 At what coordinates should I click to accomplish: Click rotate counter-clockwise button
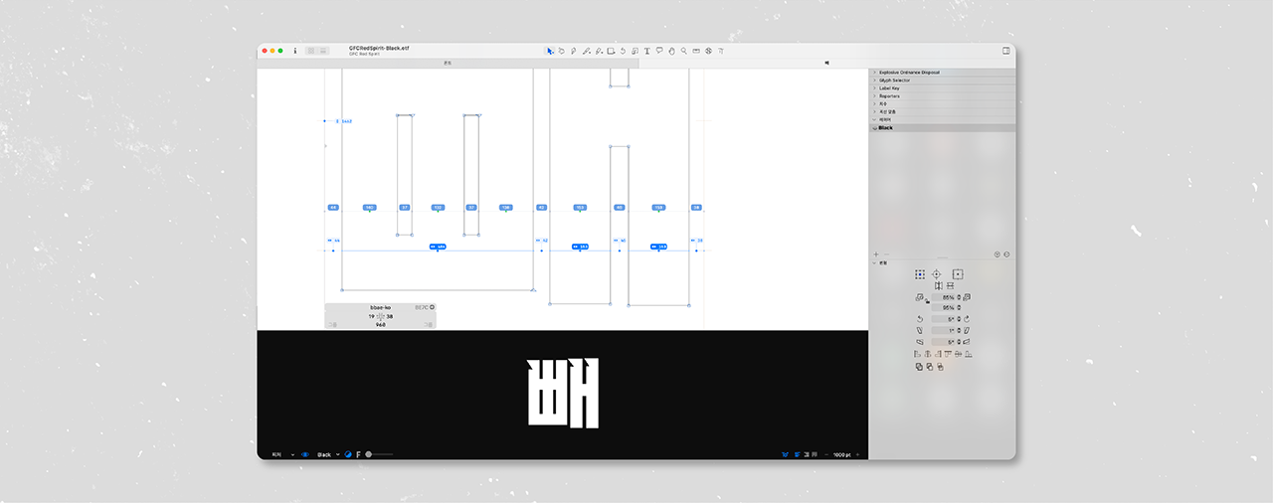(x=920, y=319)
